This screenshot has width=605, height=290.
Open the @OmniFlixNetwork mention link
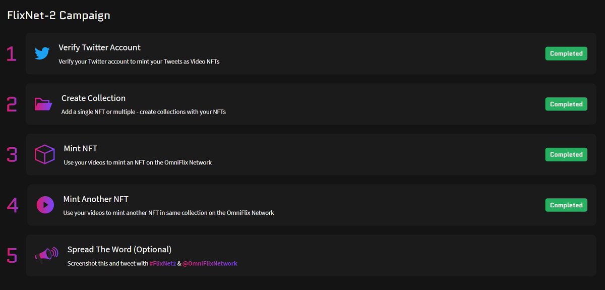[210, 263]
